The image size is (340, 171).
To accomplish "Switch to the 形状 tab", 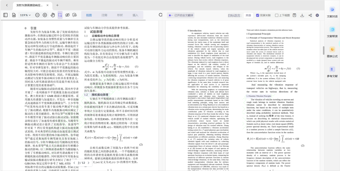I will coord(120,15).
